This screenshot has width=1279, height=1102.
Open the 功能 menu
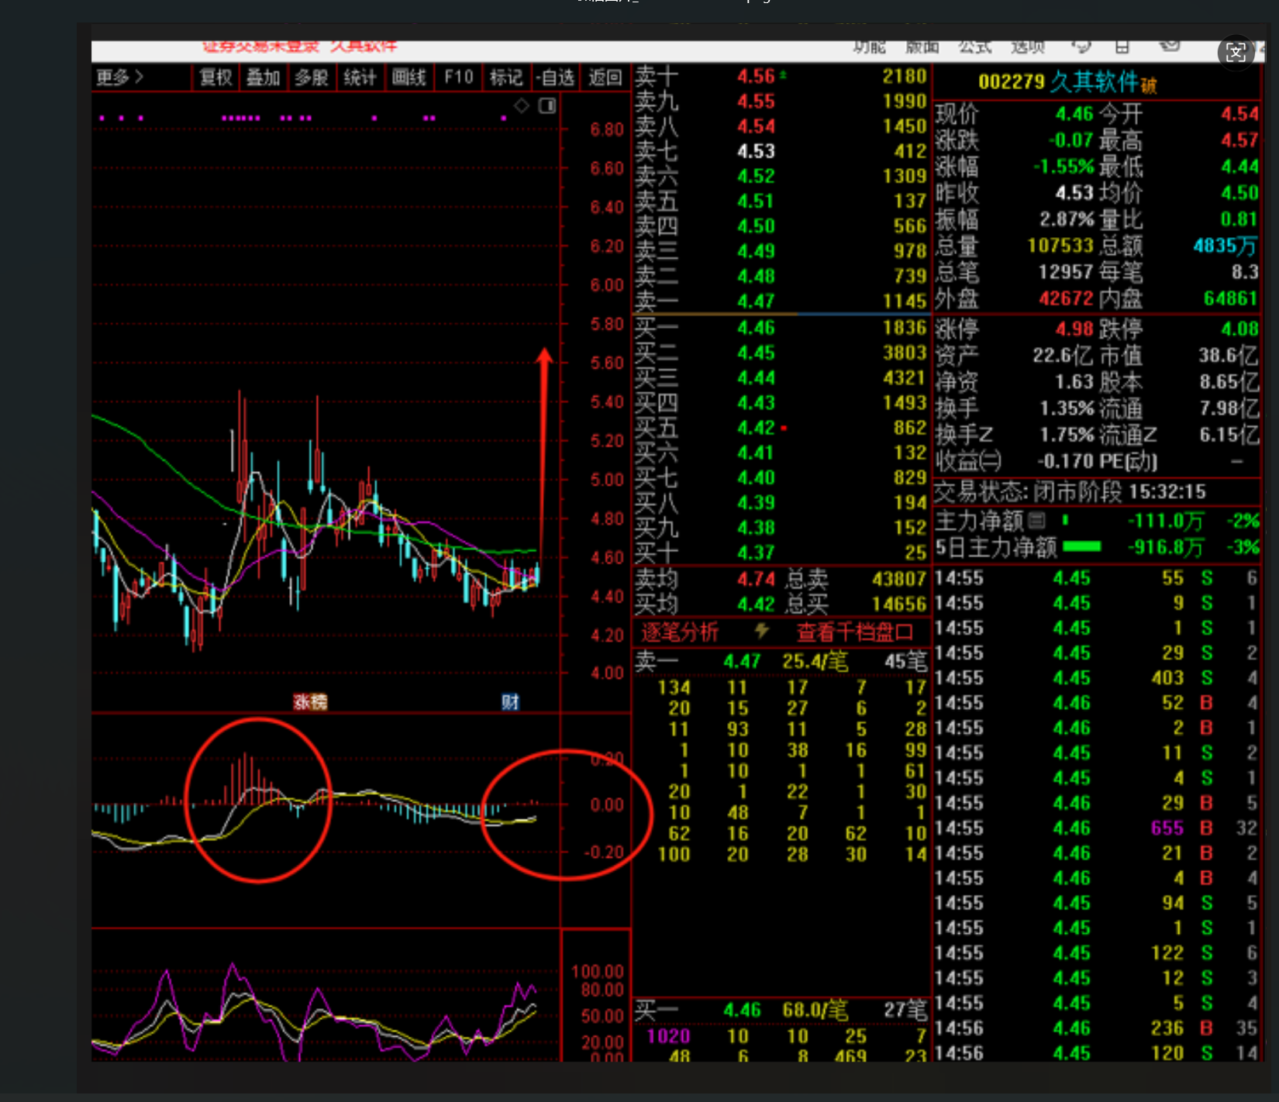(x=869, y=47)
